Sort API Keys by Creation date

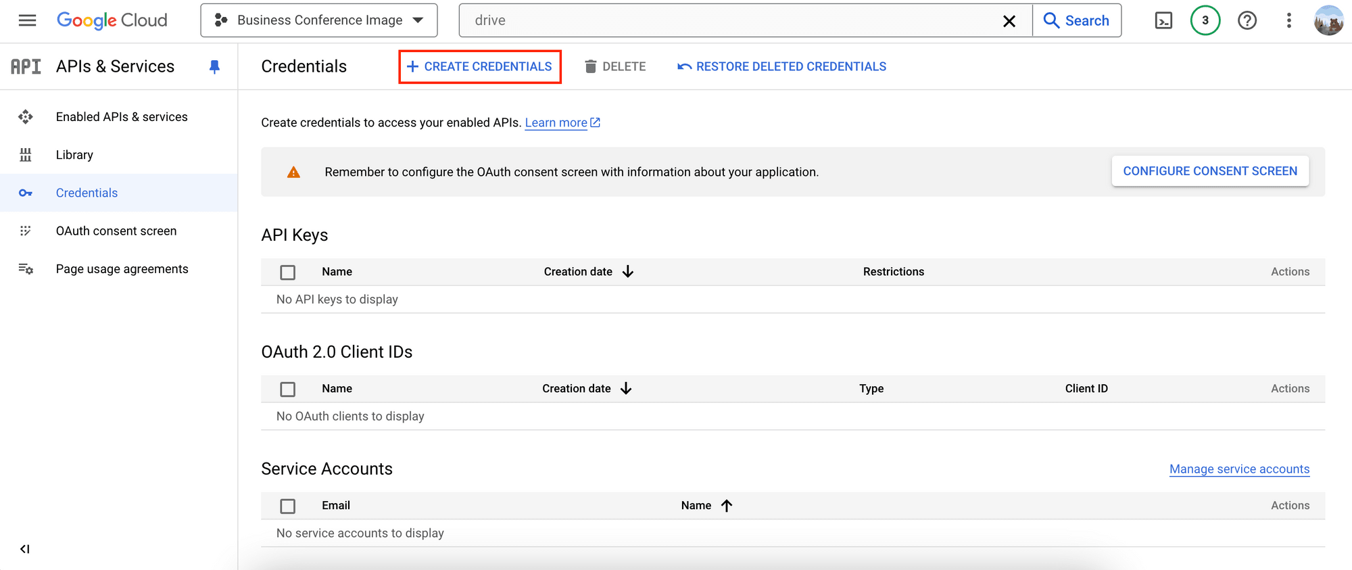point(589,271)
